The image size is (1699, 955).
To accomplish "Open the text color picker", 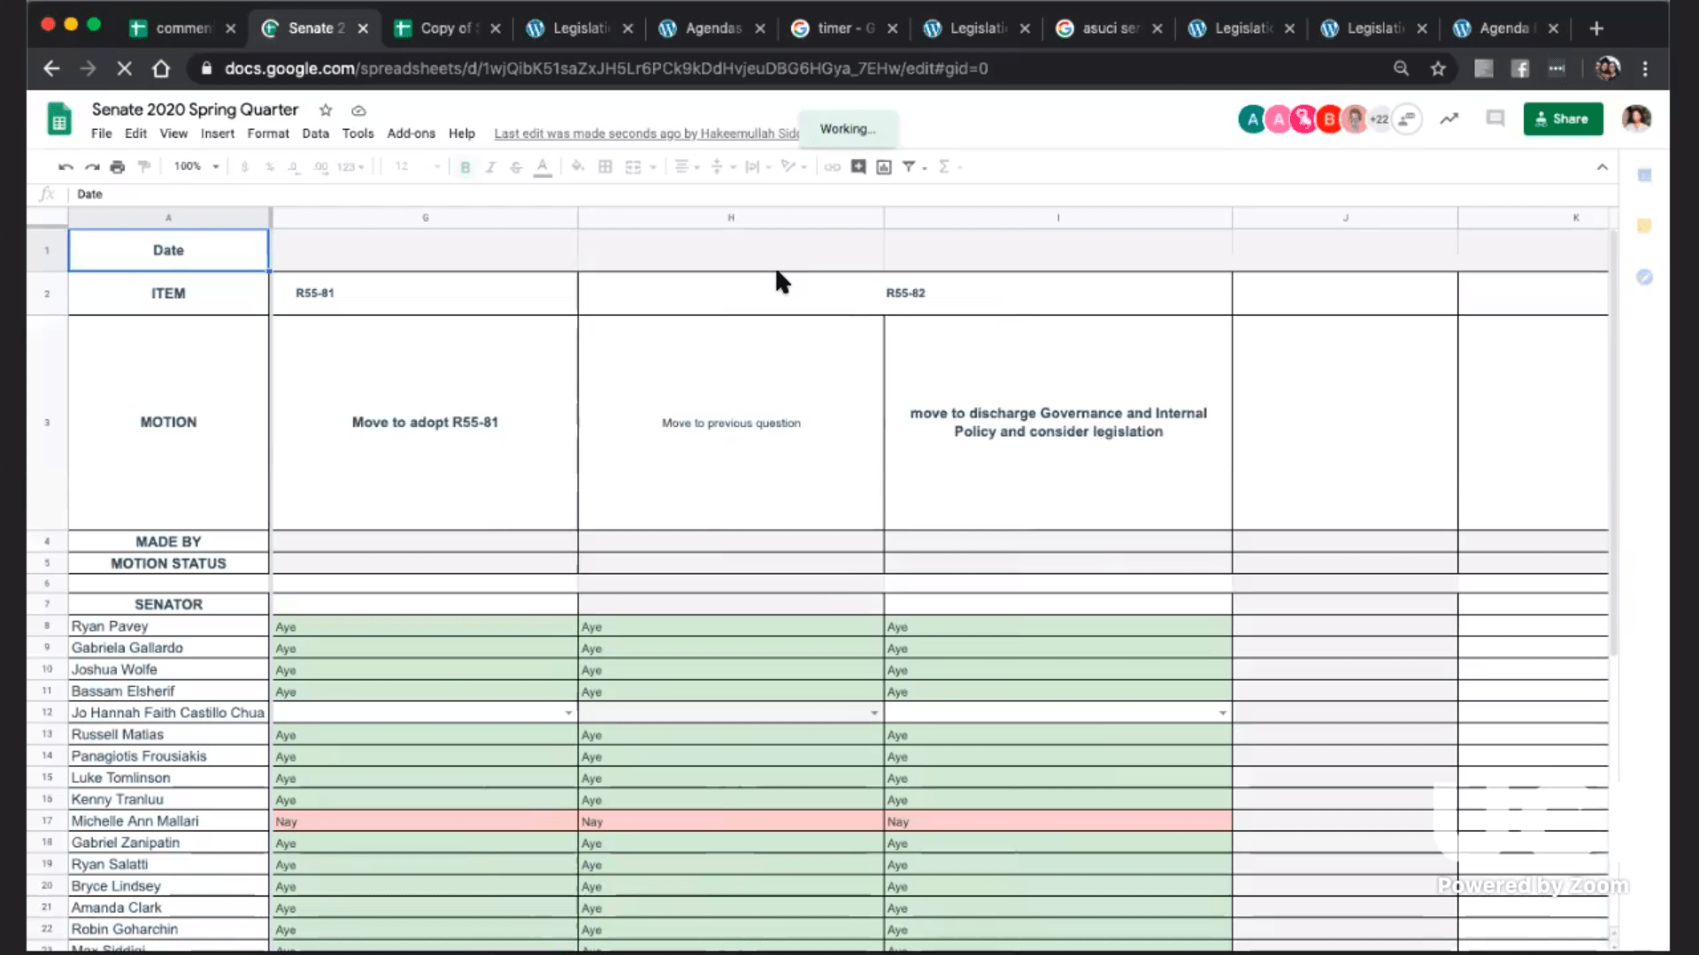I will (x=542, y=167).
